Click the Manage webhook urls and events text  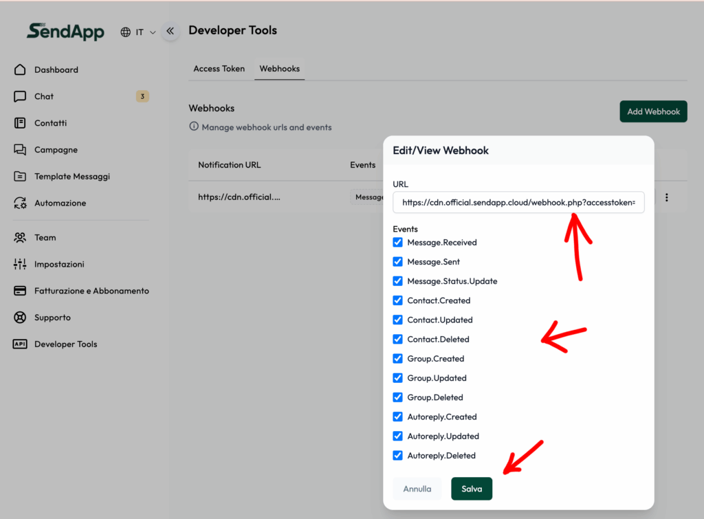(267, 127)
